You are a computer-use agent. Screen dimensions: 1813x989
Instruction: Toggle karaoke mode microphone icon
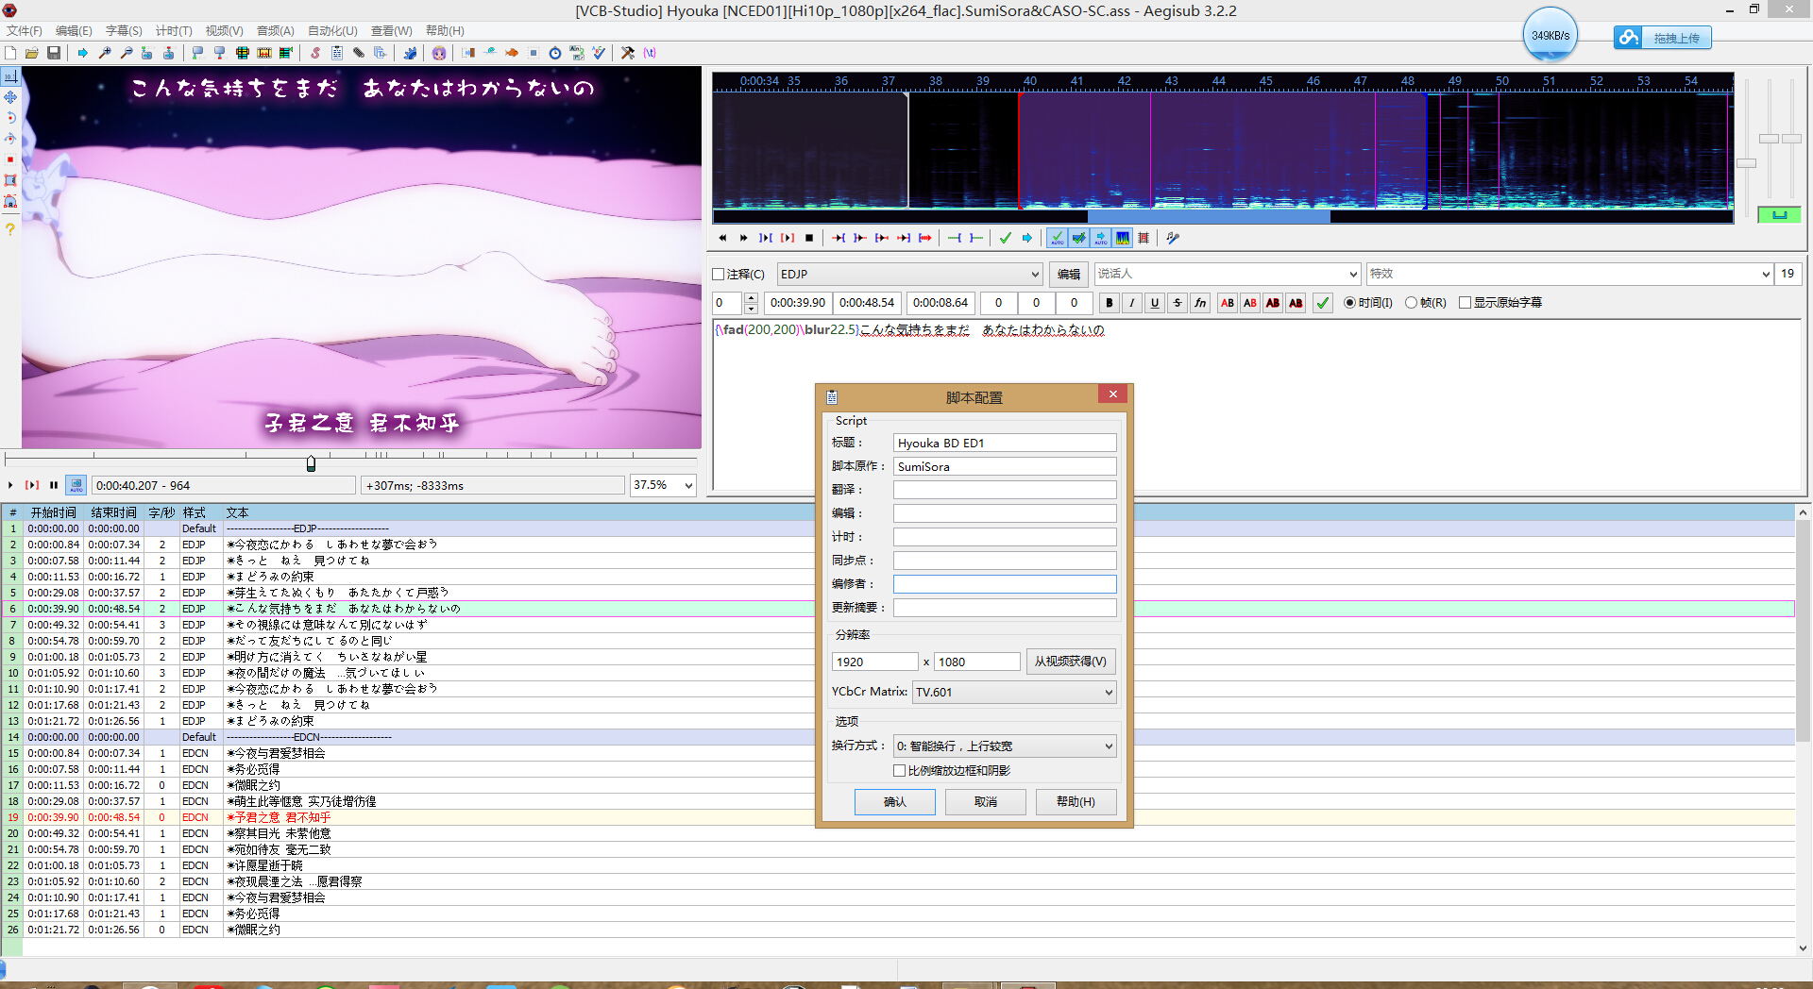coord(1173,238)
